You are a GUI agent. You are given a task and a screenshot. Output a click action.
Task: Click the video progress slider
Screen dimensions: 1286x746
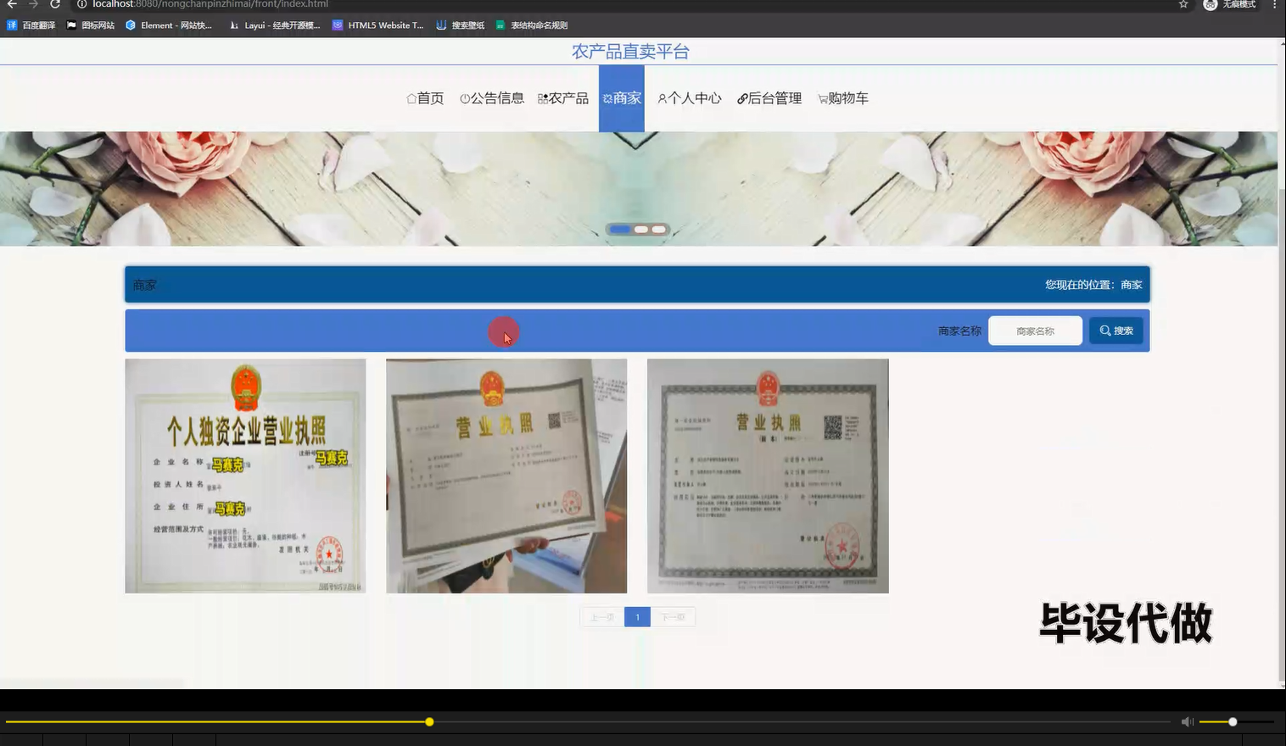coord(429,721)
